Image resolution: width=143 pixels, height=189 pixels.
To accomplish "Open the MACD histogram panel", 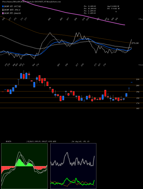I will (x=24, y=166).
